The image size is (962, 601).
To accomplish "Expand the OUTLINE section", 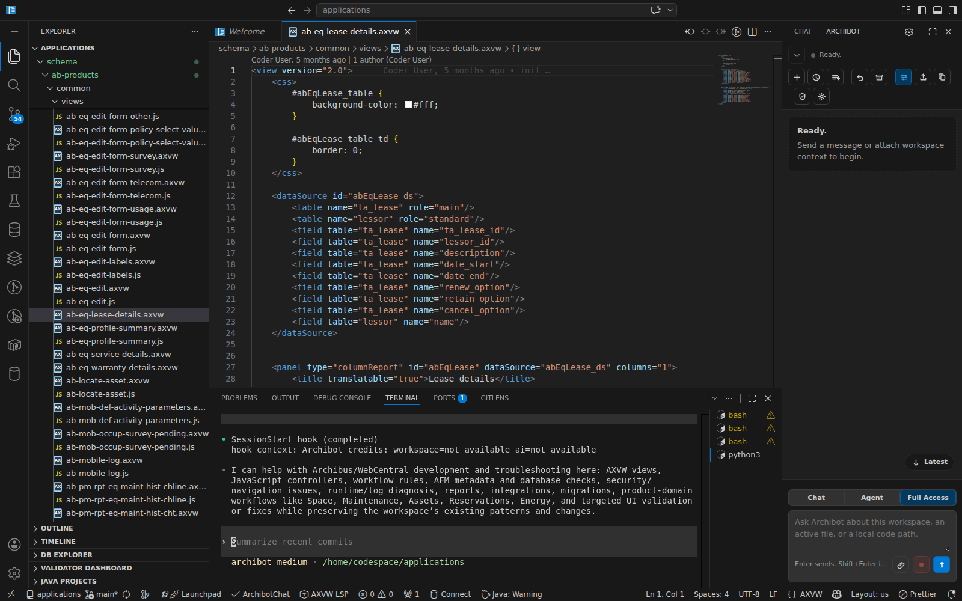I will pyautogui.click(x=118, y=528).
